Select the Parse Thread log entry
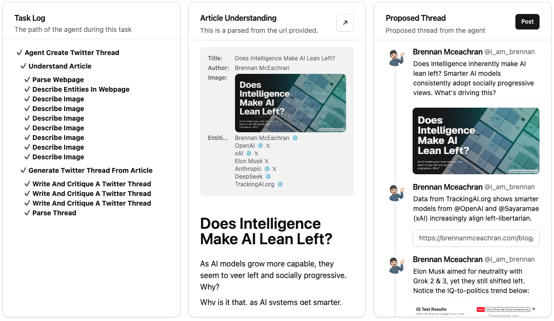The image size is (554, 321). point(54,213)
